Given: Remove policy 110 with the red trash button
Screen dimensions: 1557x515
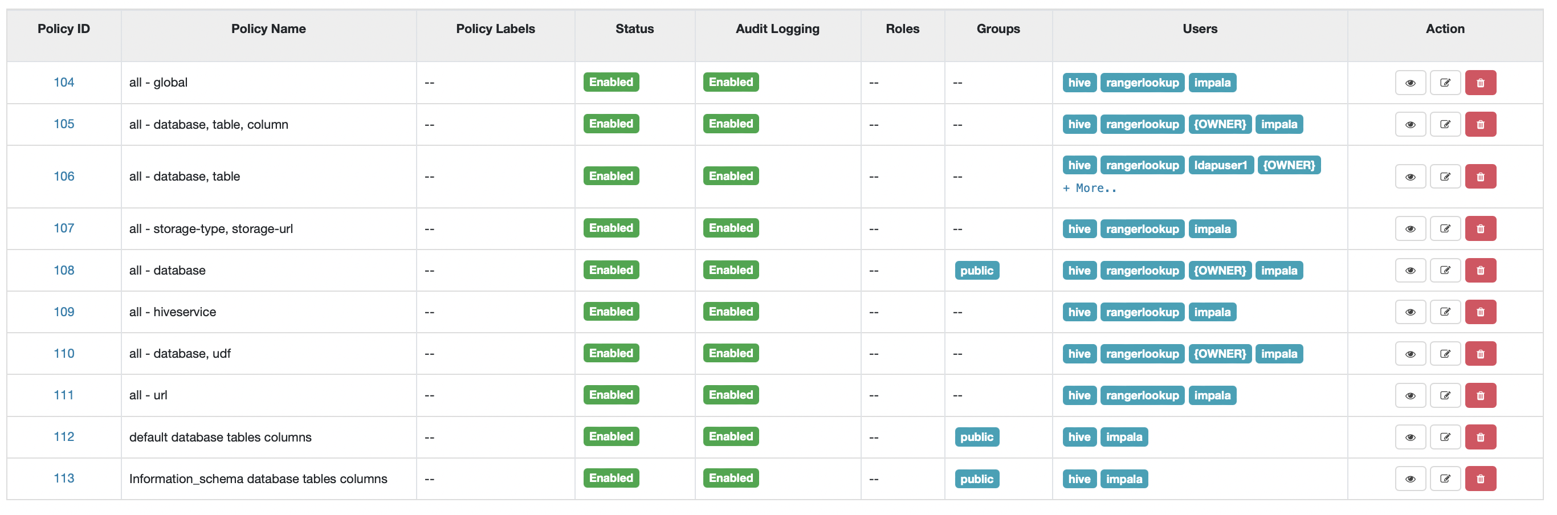Looking at the screenshot, I should 1479,354.
